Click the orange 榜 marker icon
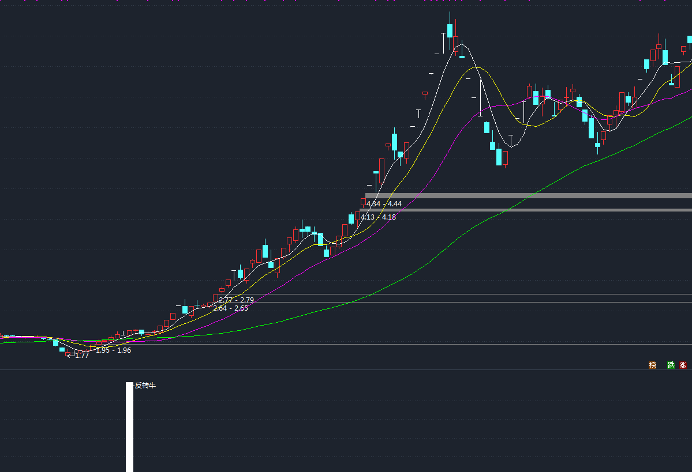This screenshot has height=472, width=692. (x=652, y=365)
